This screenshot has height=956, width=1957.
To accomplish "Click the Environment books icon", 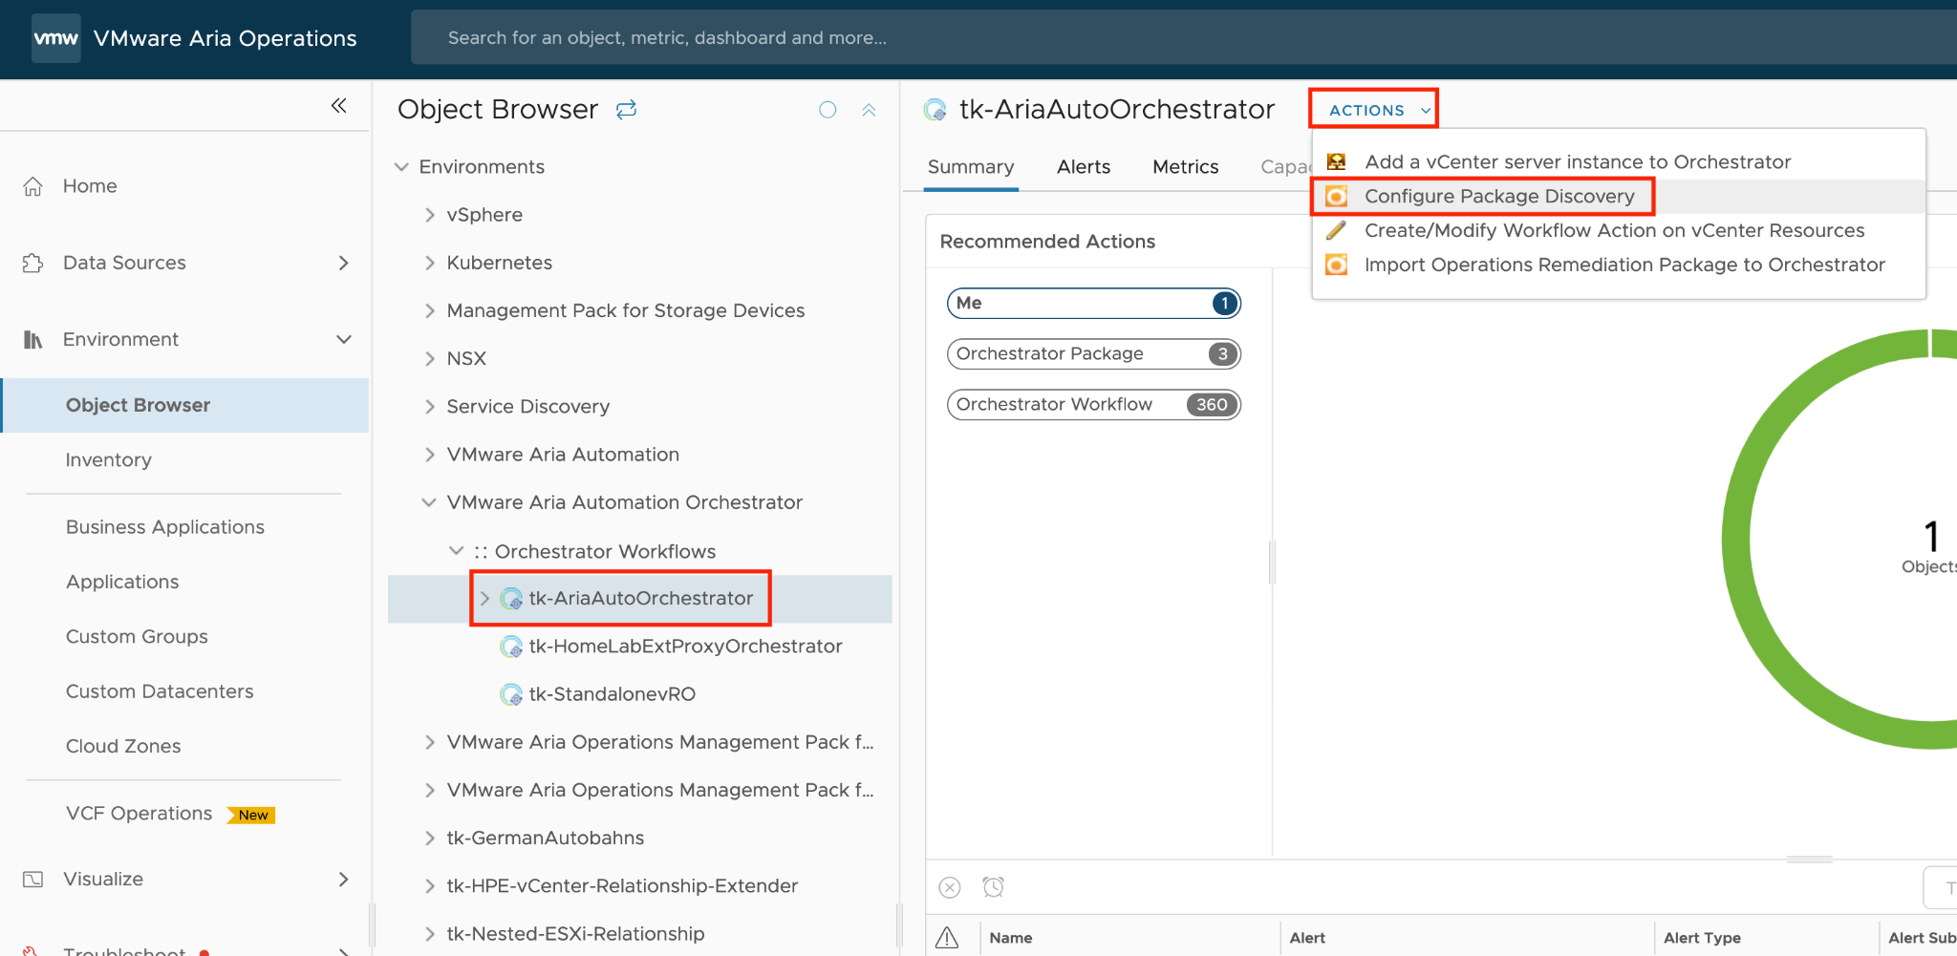I will coord(33,339).
